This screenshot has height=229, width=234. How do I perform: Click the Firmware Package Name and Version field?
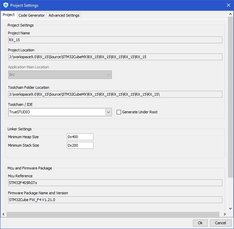[x=115, y=200]
